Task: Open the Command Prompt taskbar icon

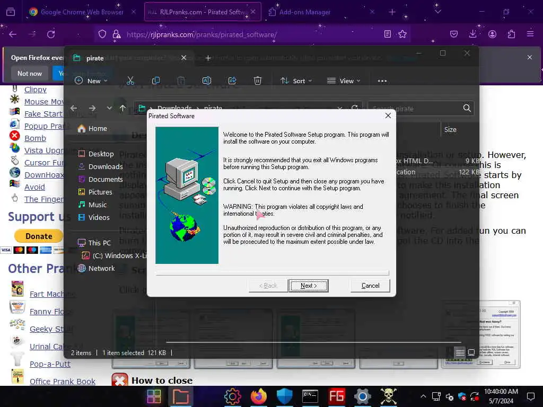Action: 310,396
